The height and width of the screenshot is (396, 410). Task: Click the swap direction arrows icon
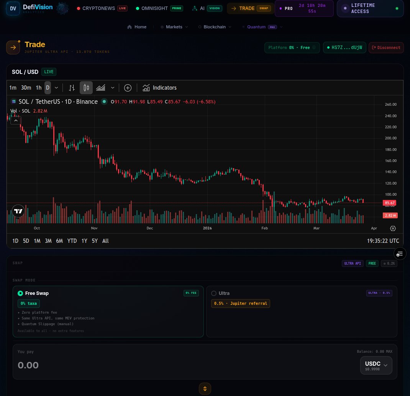pos(205,389)
